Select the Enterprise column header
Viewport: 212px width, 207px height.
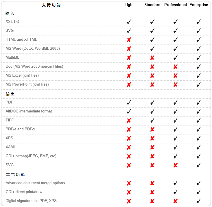tap(199, 5)
